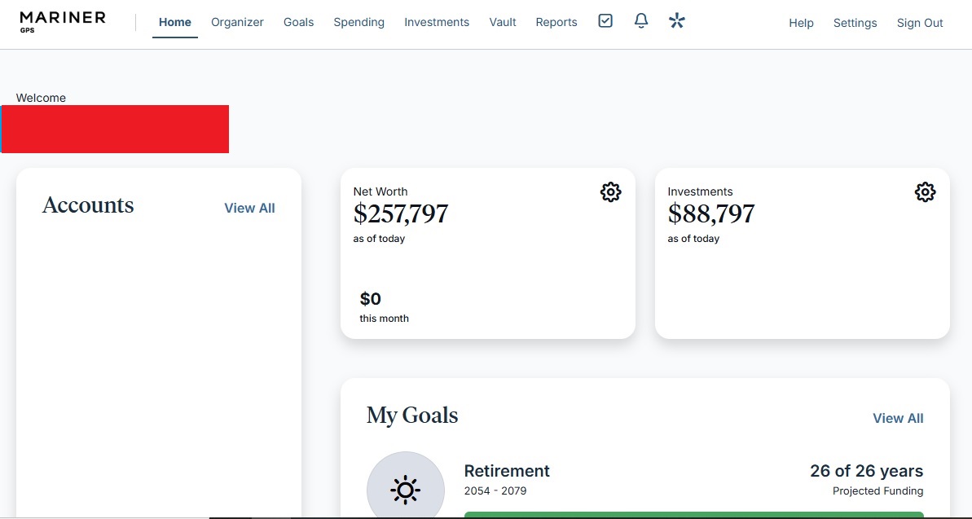This screenshot has height=519, width=972.
Task: Click the asterisk star icon in navbar
Action: click(677, 21)
